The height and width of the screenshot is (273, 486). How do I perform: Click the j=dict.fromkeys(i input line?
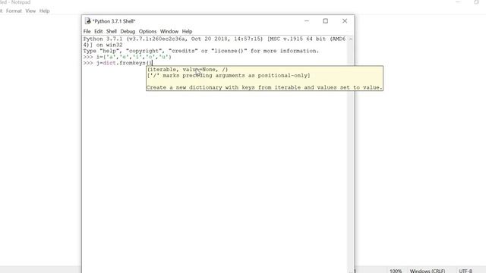[x=118, y=63]
